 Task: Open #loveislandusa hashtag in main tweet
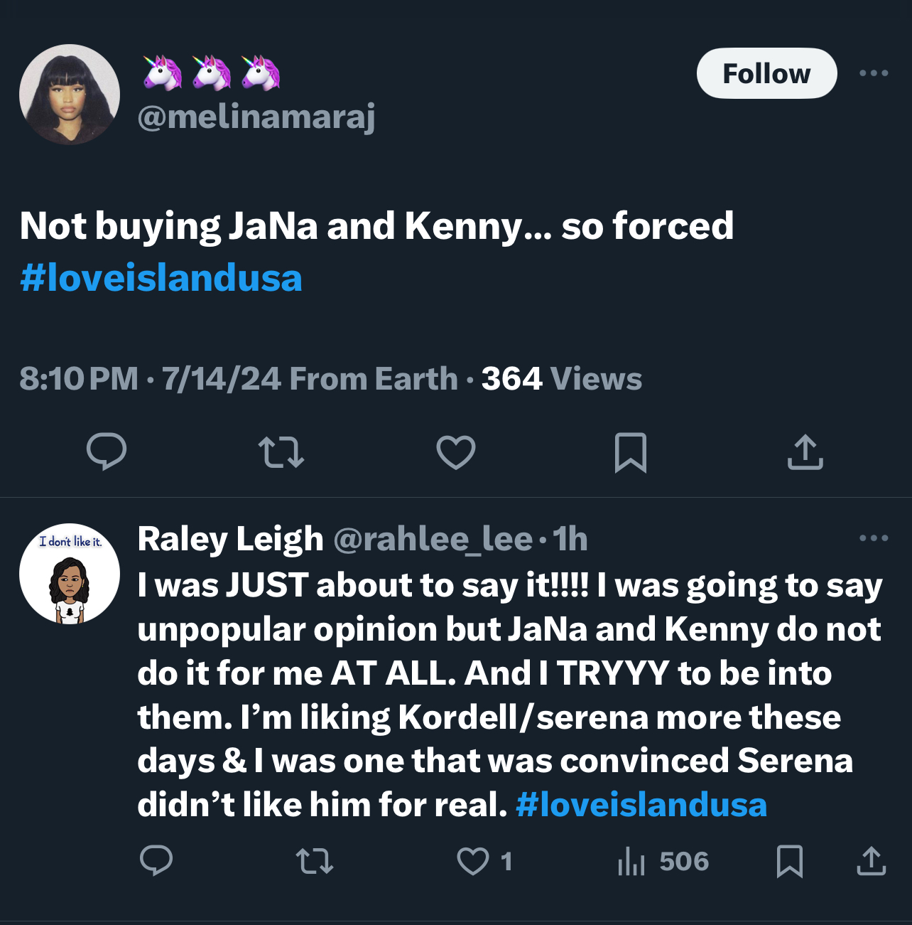click(x=161, y=278)
